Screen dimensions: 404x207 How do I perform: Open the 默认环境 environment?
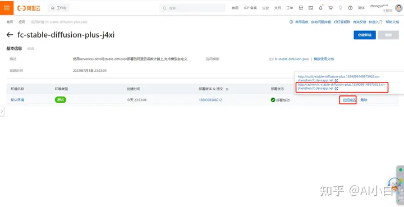[17, 100]
